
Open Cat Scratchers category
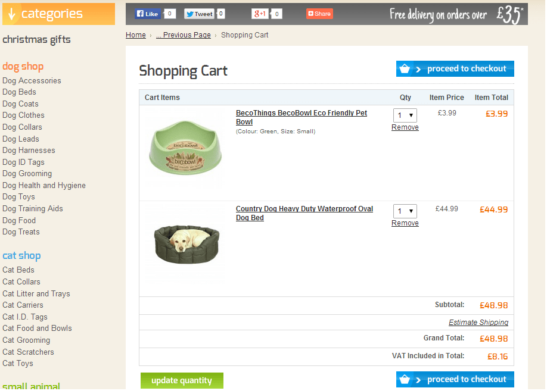click(x=28, y=352)
